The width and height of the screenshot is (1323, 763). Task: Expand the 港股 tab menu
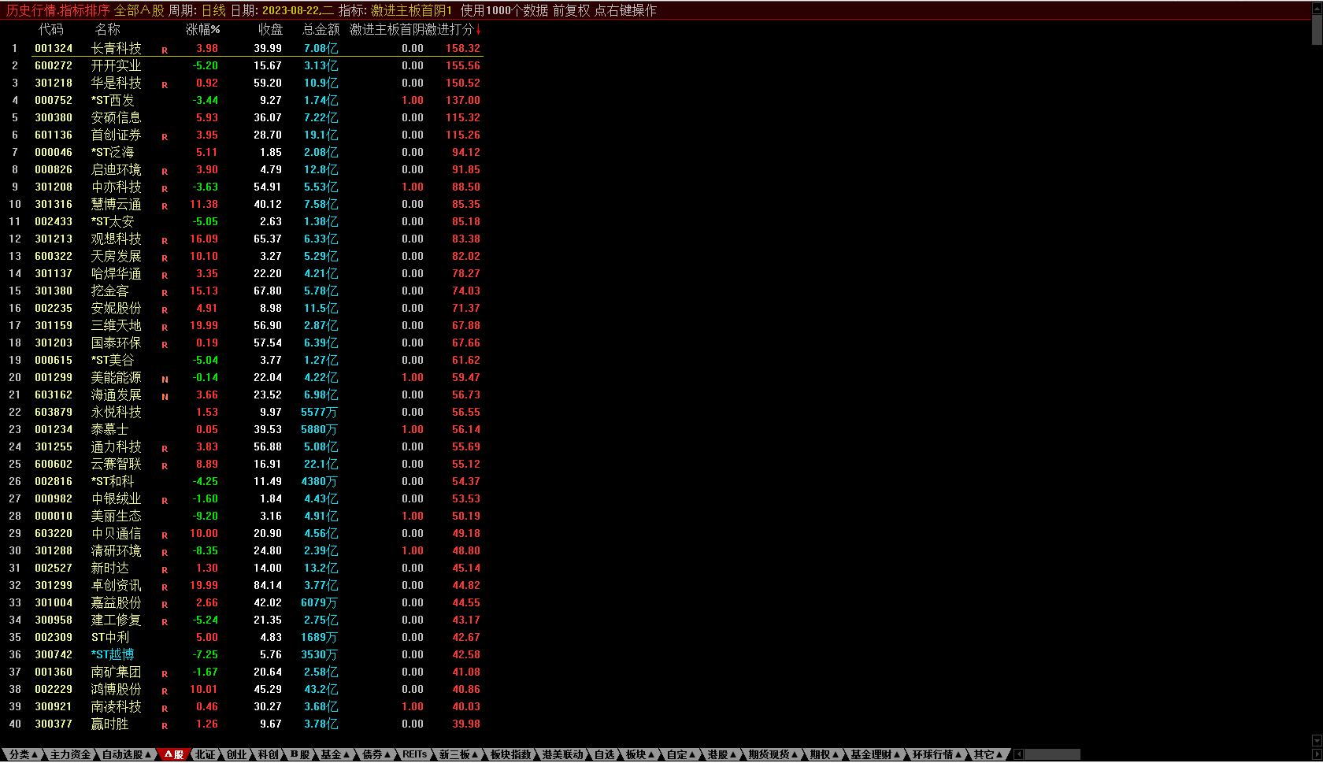(x=722, y=754)
